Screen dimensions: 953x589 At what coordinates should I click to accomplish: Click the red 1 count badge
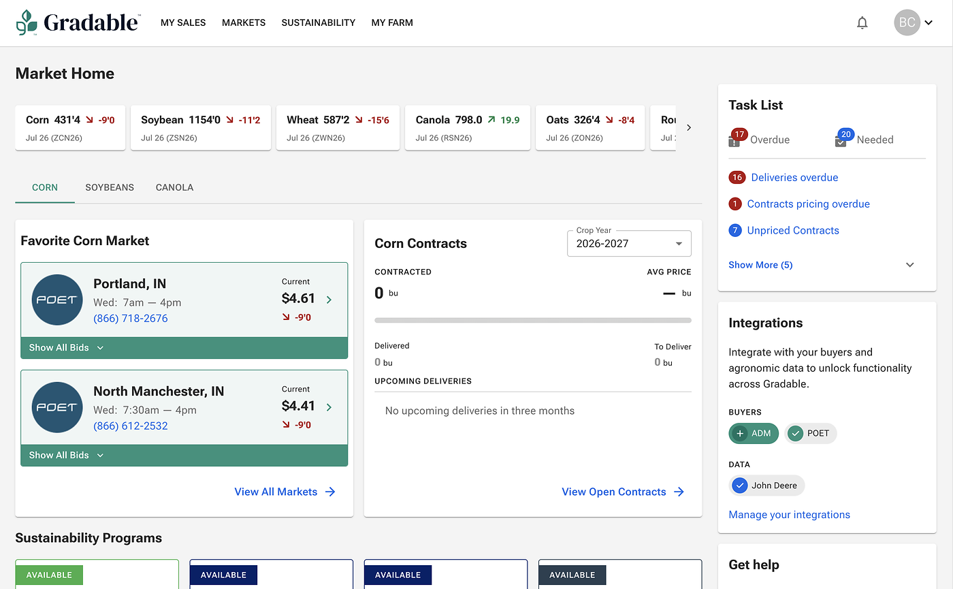pyautogui.click(x=734, y=204)
